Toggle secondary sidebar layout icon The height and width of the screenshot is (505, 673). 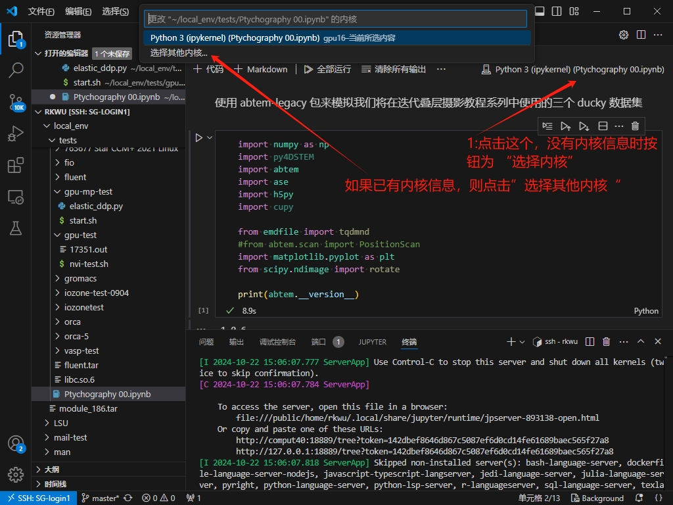(x=557, y=11)
